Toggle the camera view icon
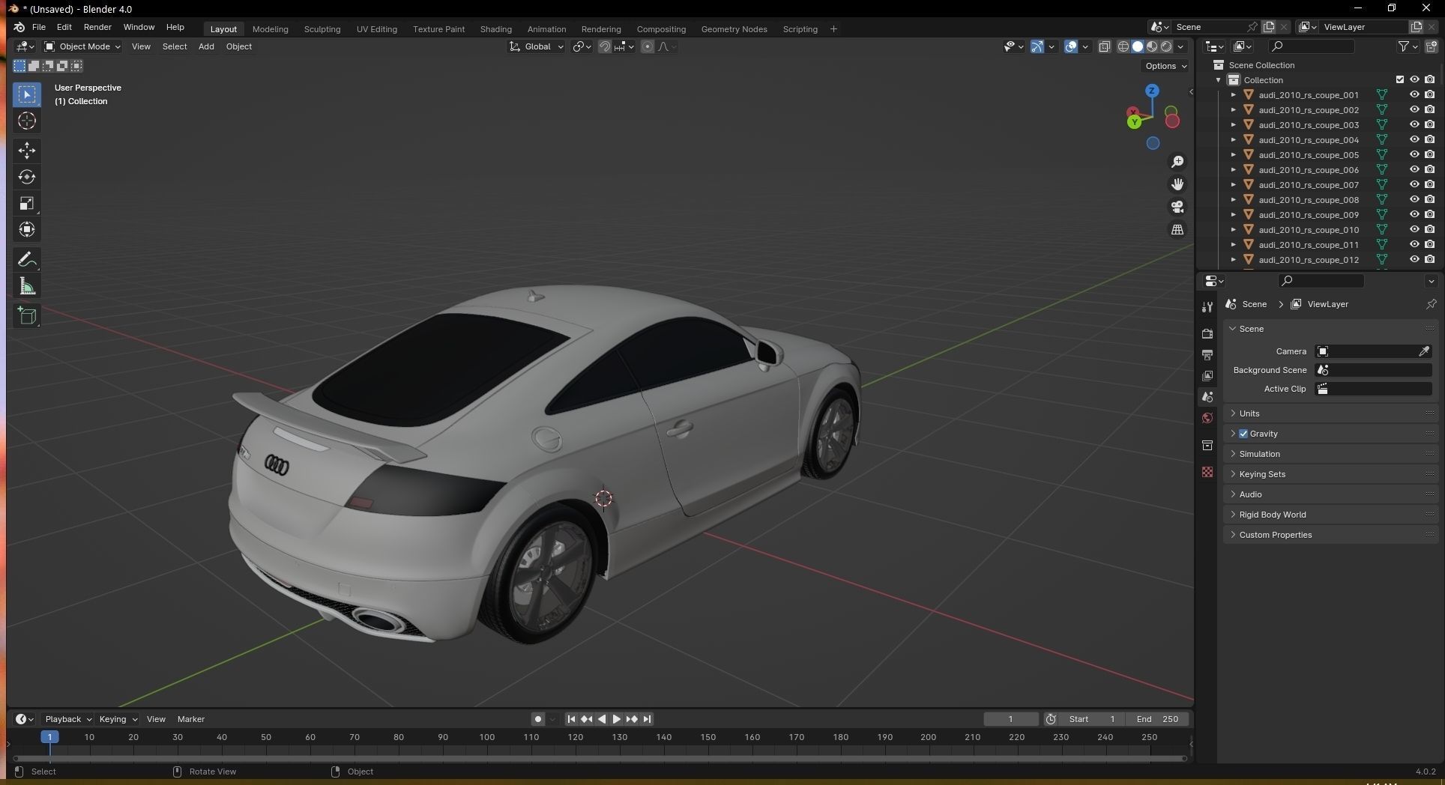 tap(1177, 207)
